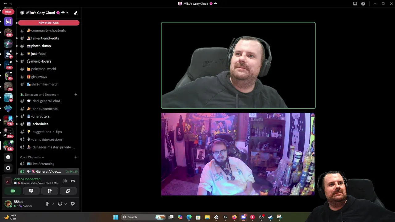This screenshot has width=395, height=222.
Task: Open the weather widget showing 102°F
Action: click(10, 217)
